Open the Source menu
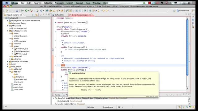This screenshot has height=111, width=198. 37,3
